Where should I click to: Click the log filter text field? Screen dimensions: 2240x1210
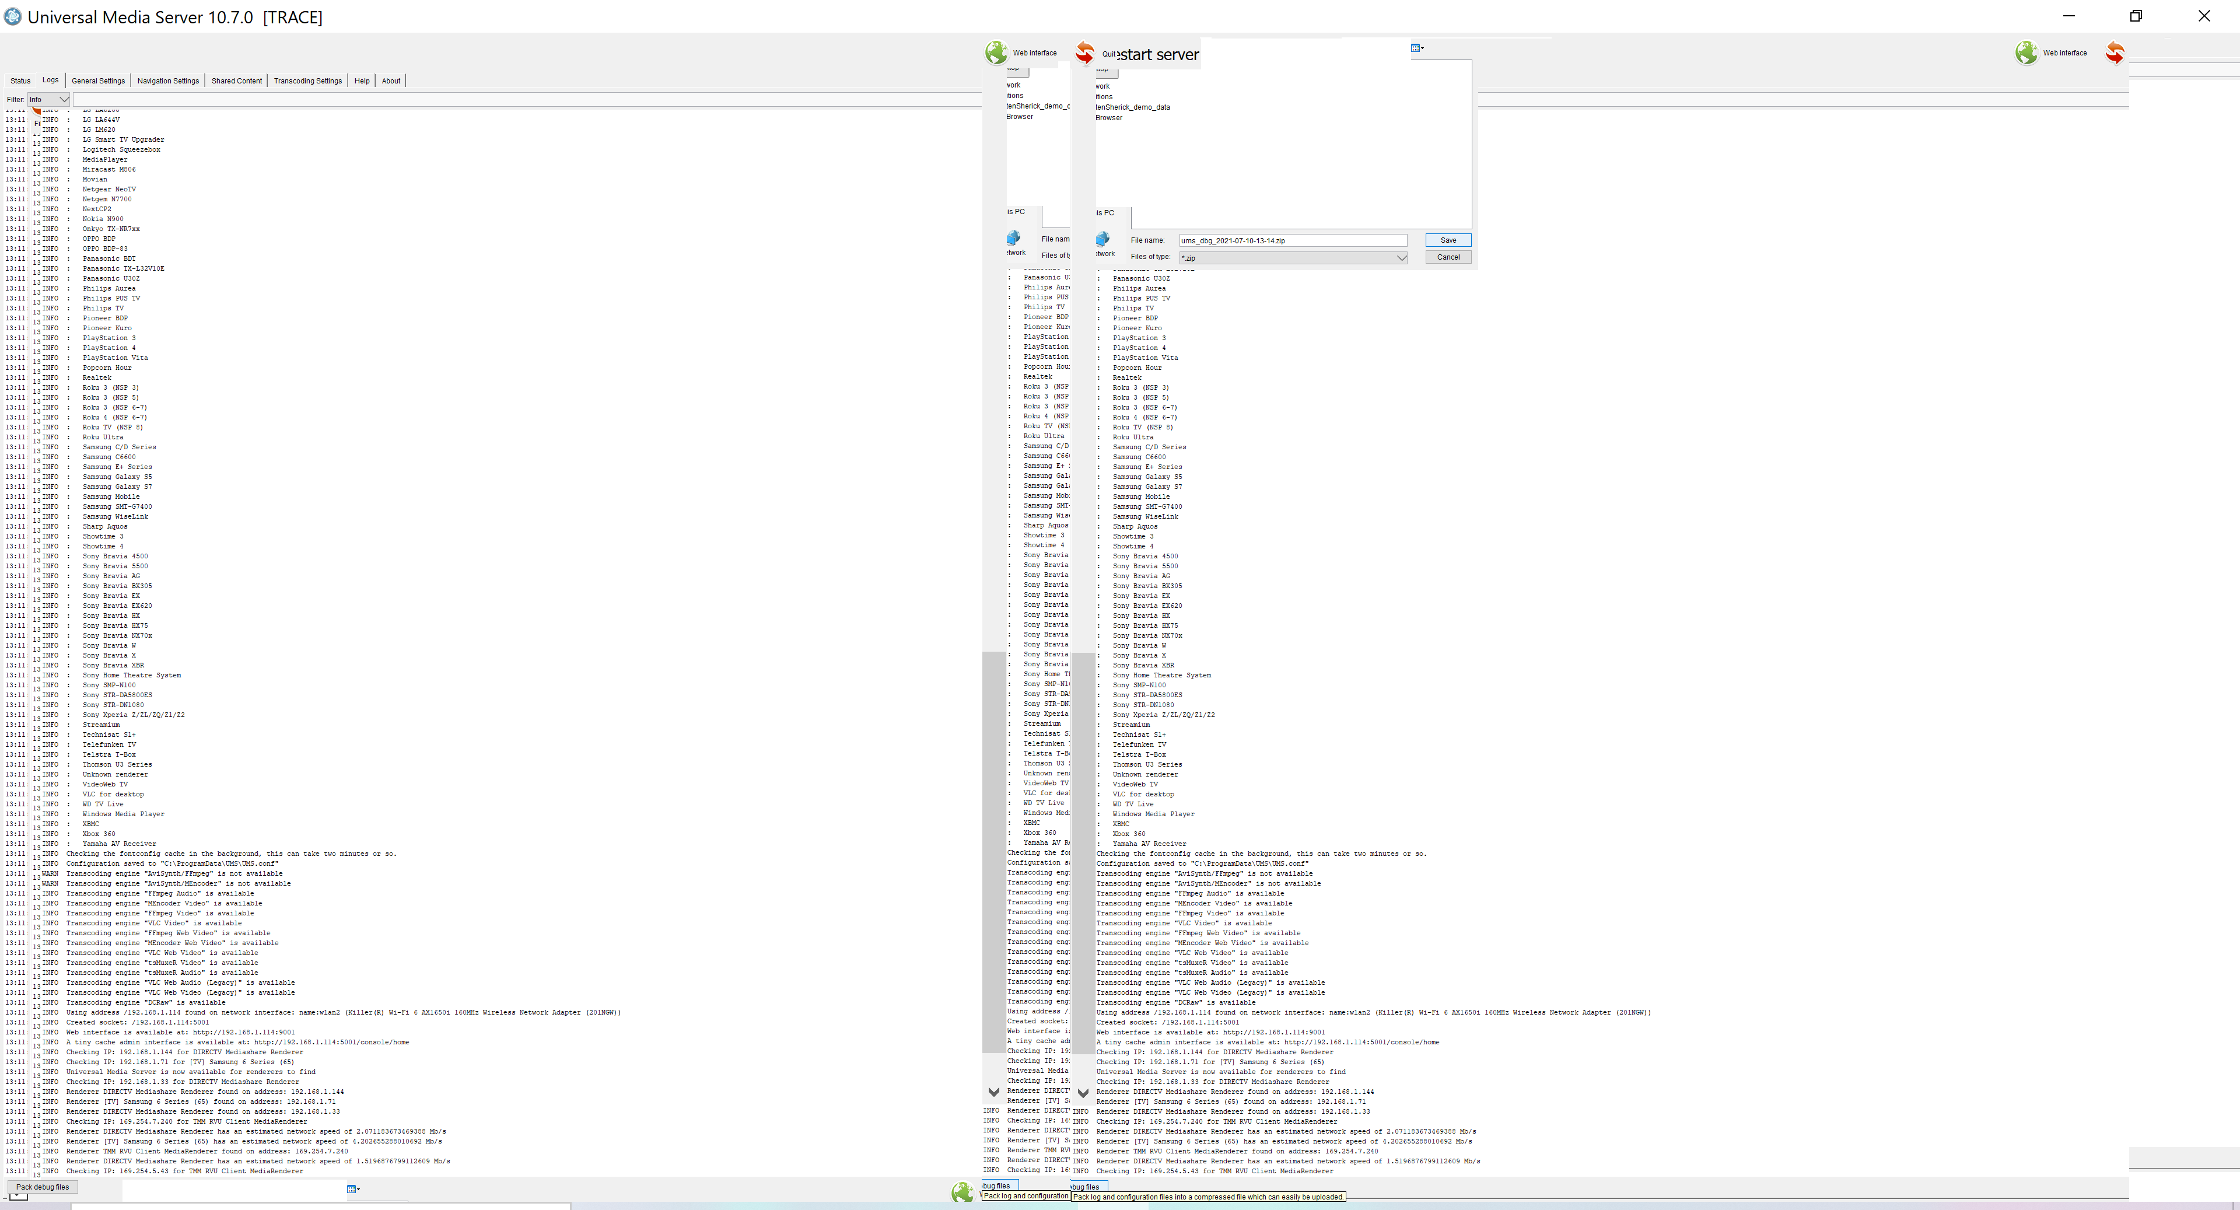tap(526, 99)
